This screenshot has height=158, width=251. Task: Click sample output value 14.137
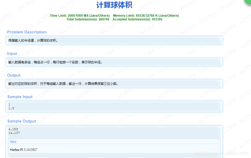pyautogui.click(x=14, y=133)
